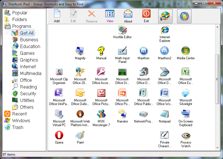
Task: Select the NetworkProj shortcut
Action: [144, 117]
